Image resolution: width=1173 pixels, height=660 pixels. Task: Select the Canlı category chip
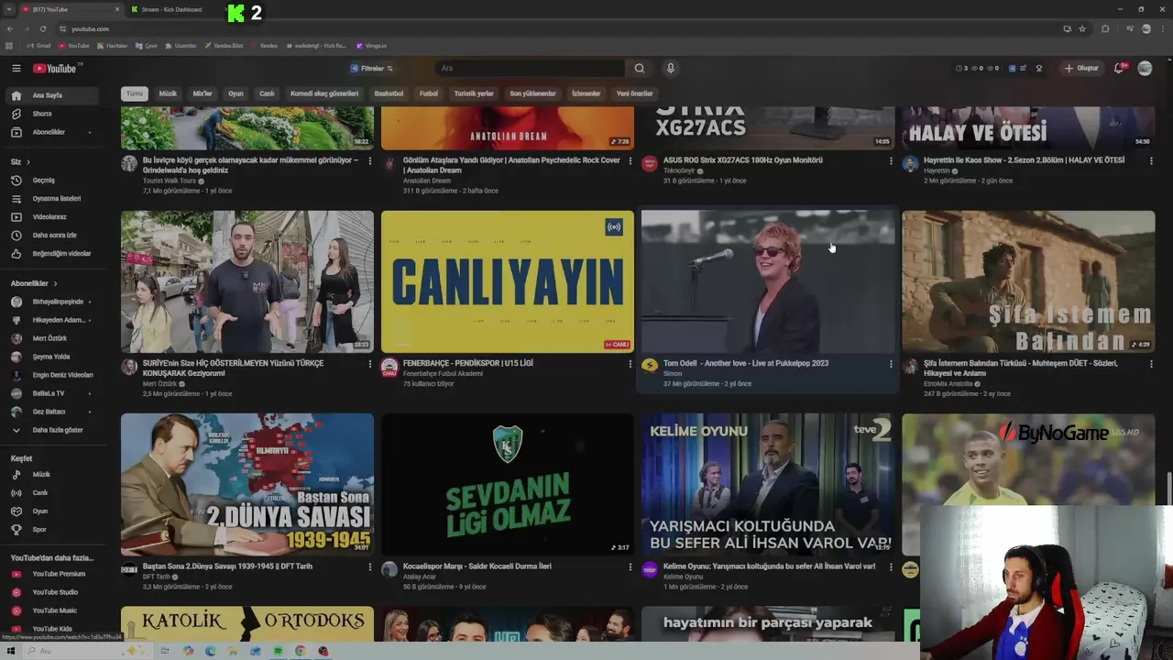[267, 93]
